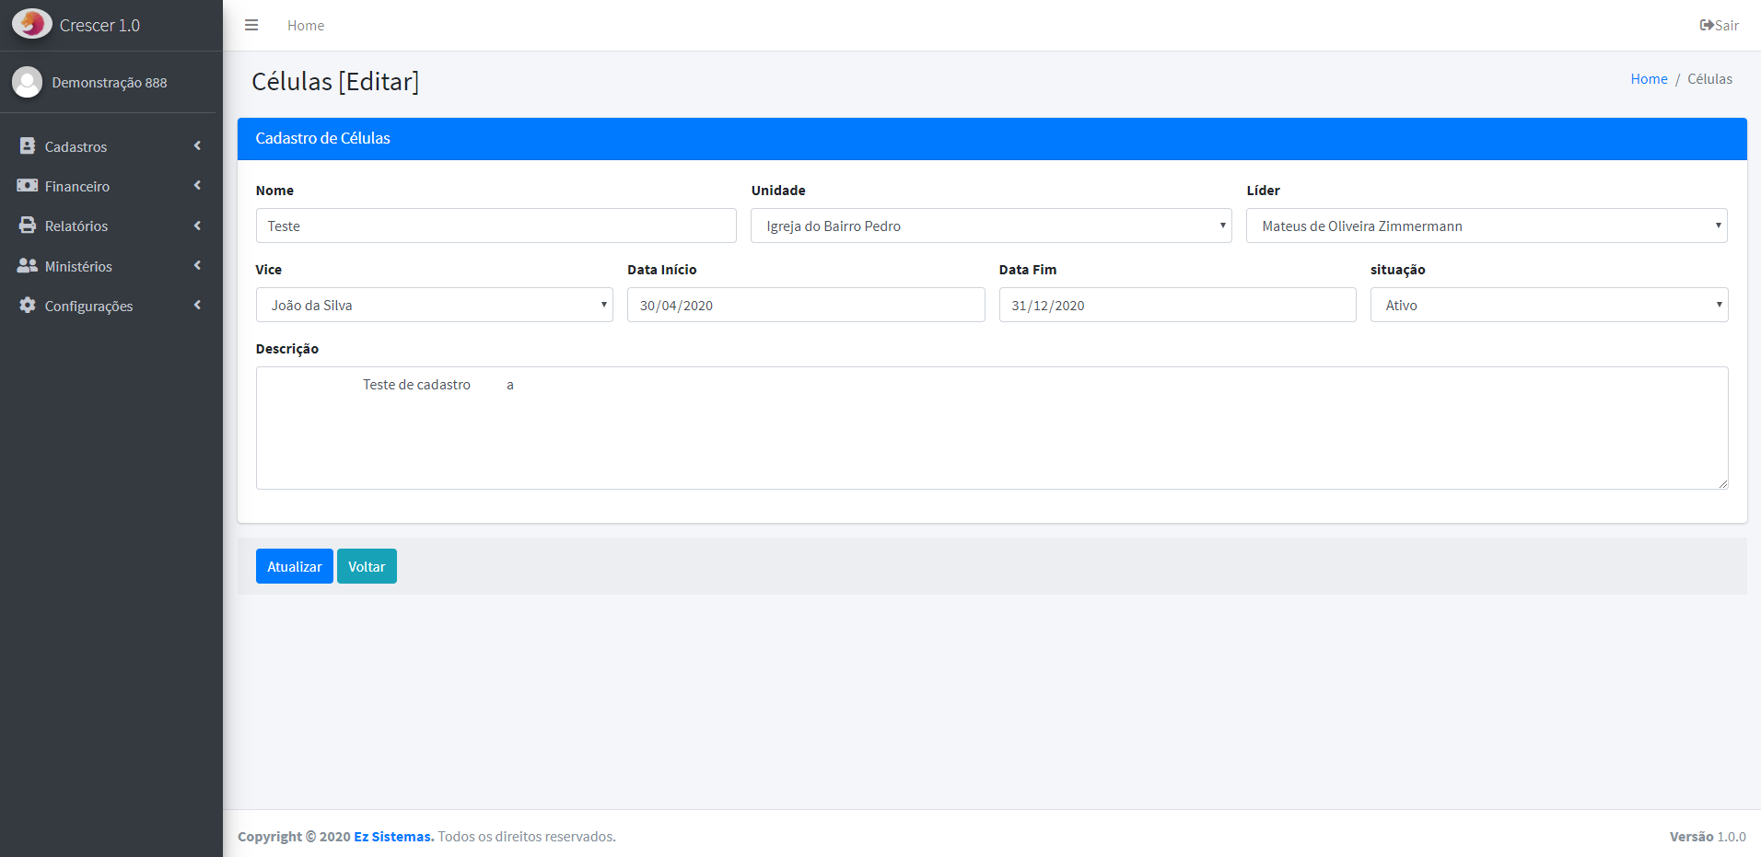
Task: Click the Sair logout link
Action: pos(1719,25)
